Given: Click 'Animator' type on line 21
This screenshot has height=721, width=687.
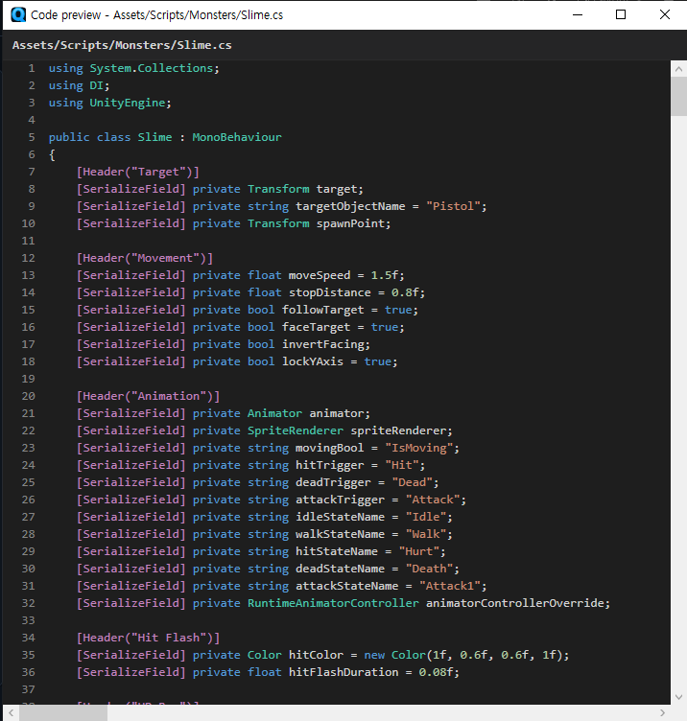Looking at the screenshot, I should 274,413.
